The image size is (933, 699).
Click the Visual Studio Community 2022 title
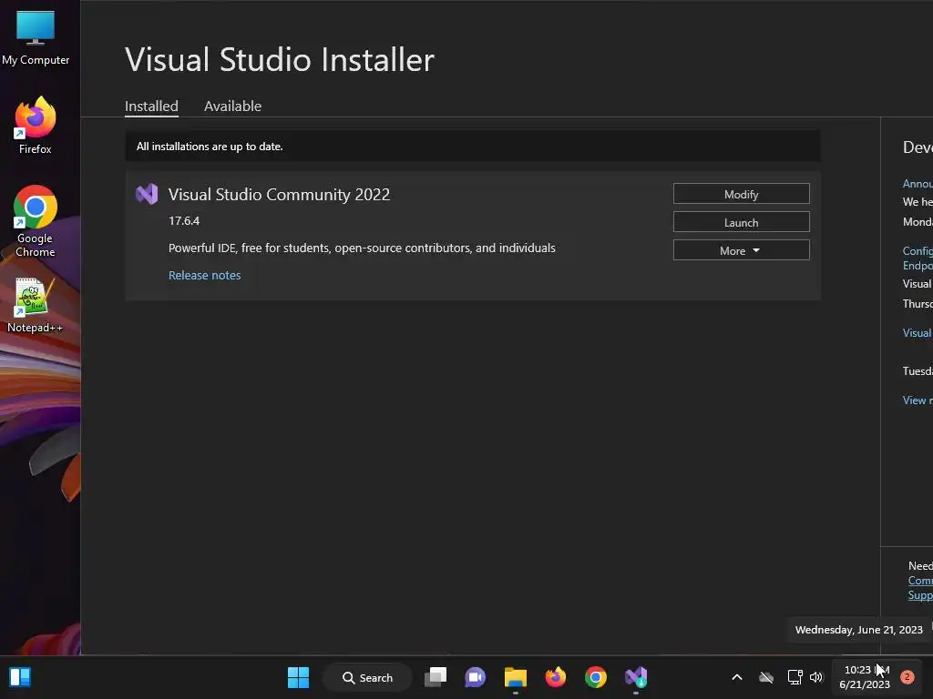point(279,195)
